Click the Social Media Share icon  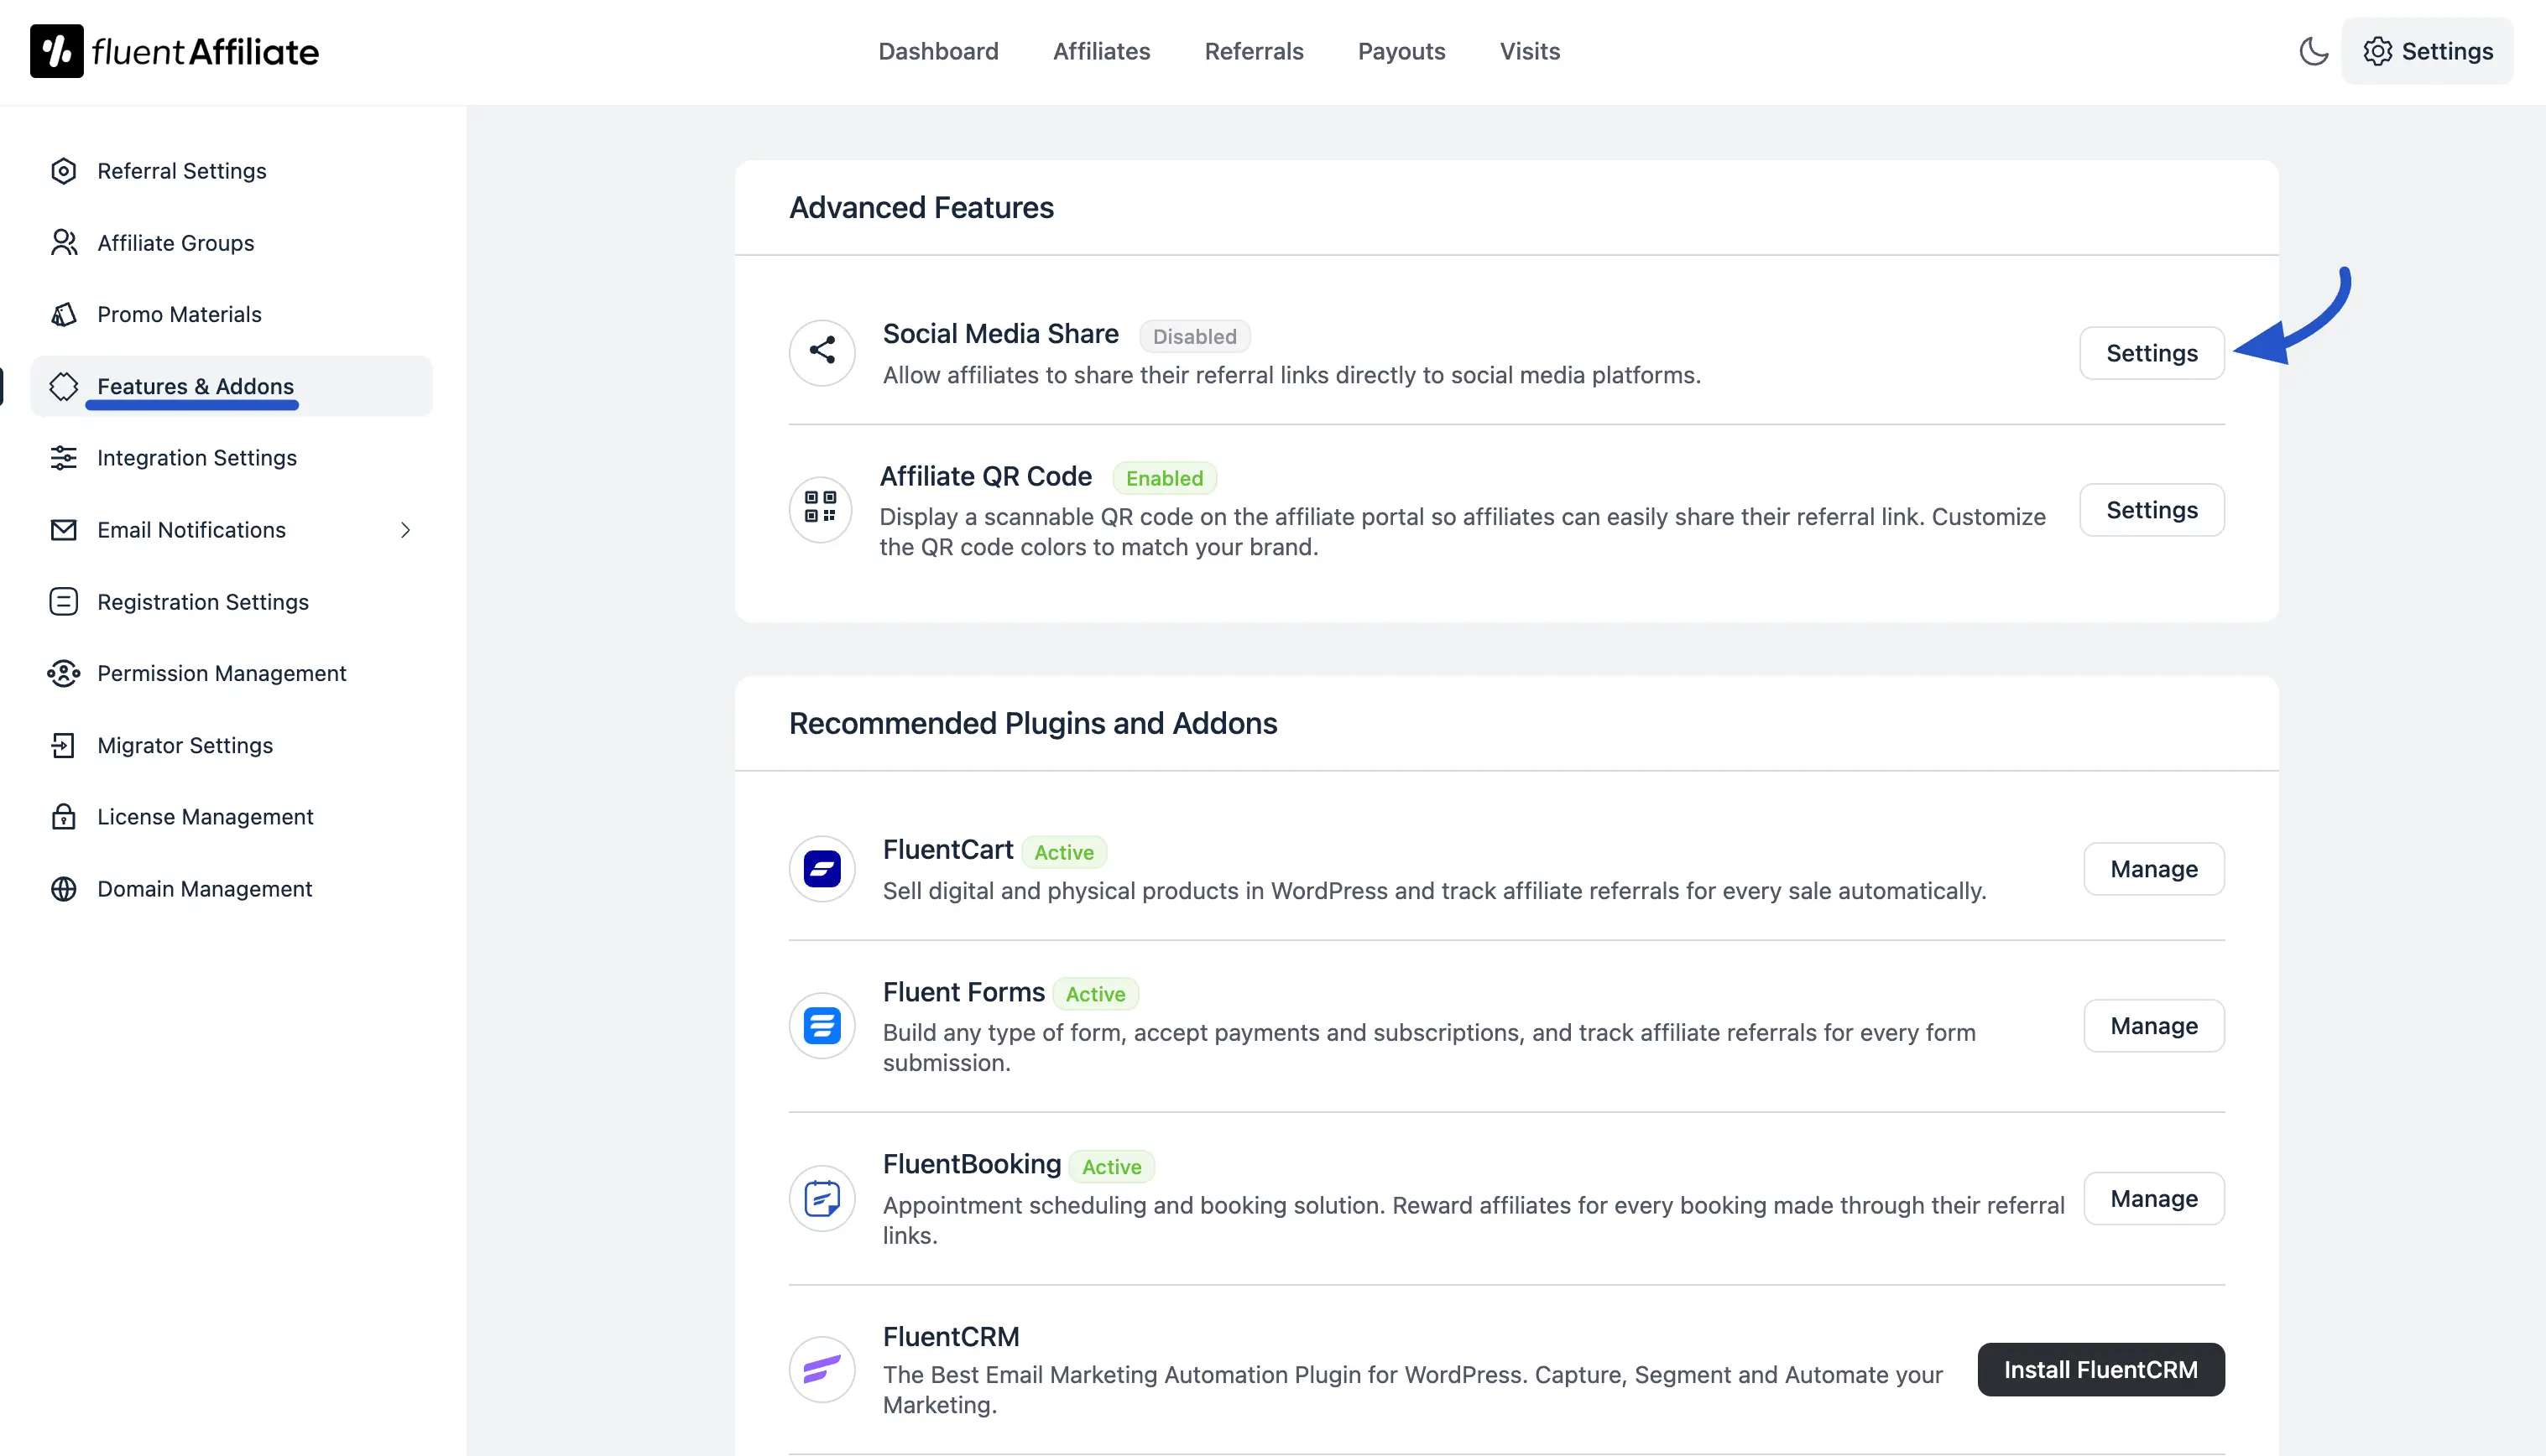click(x=822, y=351)
